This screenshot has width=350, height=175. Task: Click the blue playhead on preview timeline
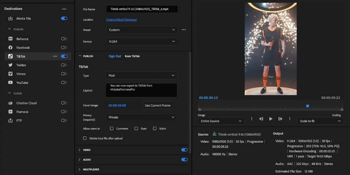coord(308,106)
